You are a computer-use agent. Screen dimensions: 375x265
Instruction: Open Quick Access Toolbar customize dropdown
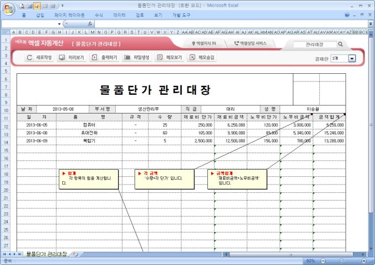pos(62,6)
